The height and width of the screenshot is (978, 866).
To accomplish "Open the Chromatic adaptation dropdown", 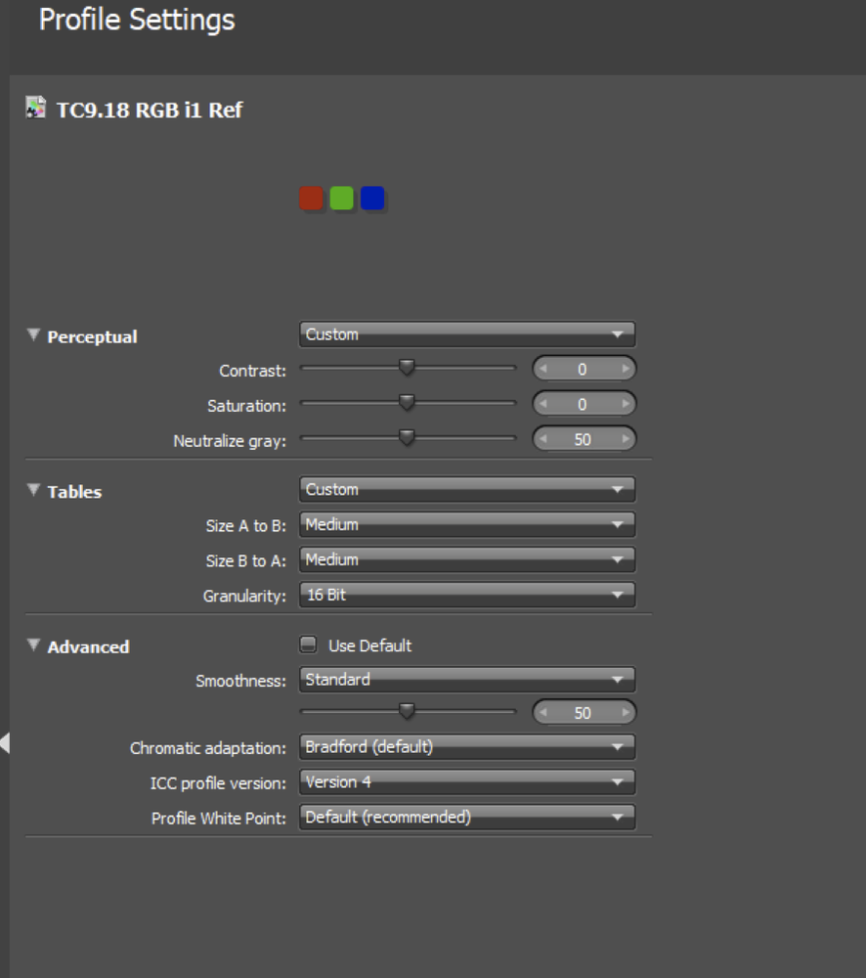I will pos(466,747).
